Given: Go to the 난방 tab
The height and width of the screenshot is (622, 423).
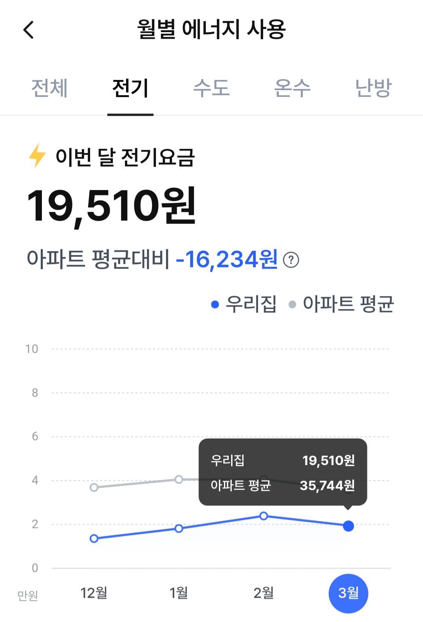Looking at the screenshot, I should pyautogui.click(x=373, y=88).
